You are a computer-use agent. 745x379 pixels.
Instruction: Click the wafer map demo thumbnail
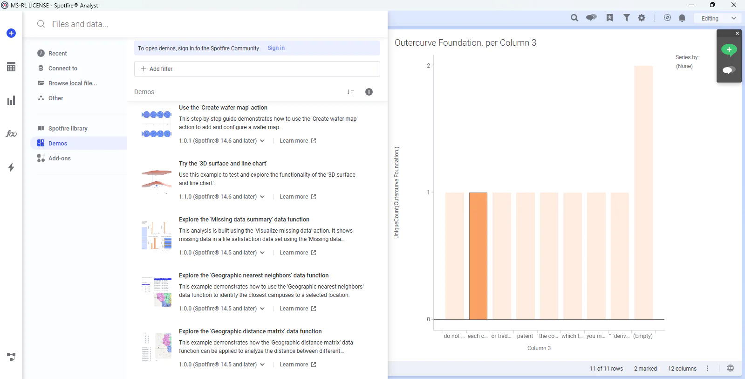pos(157,124)
